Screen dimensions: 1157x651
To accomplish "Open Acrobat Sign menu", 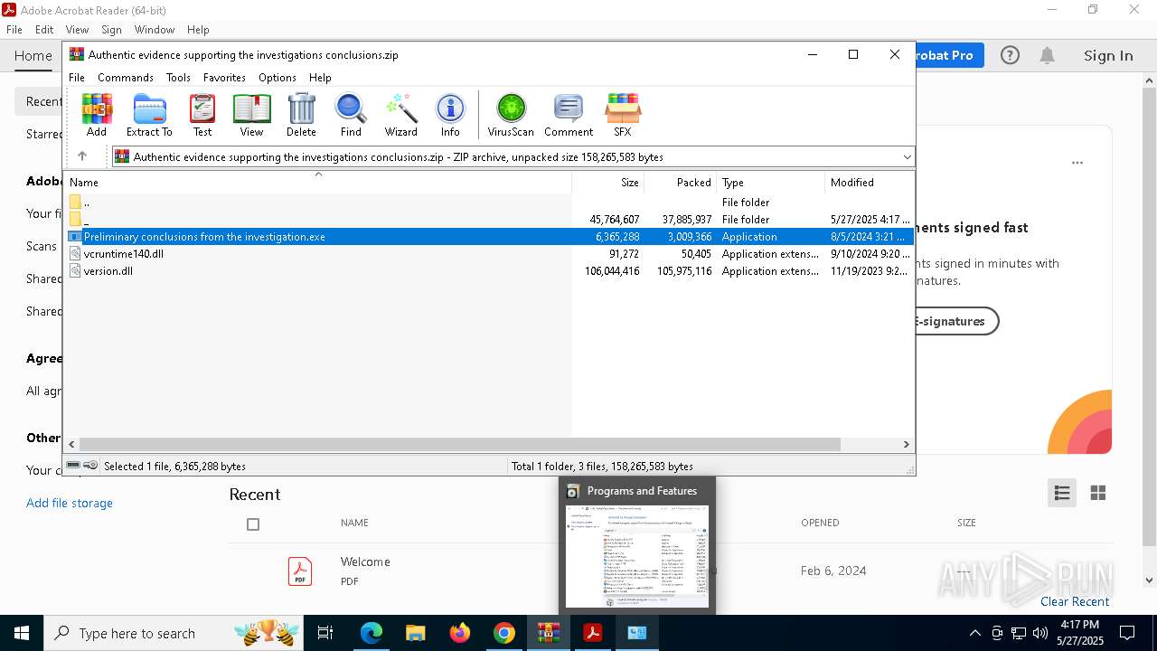I will coord(111,30).
